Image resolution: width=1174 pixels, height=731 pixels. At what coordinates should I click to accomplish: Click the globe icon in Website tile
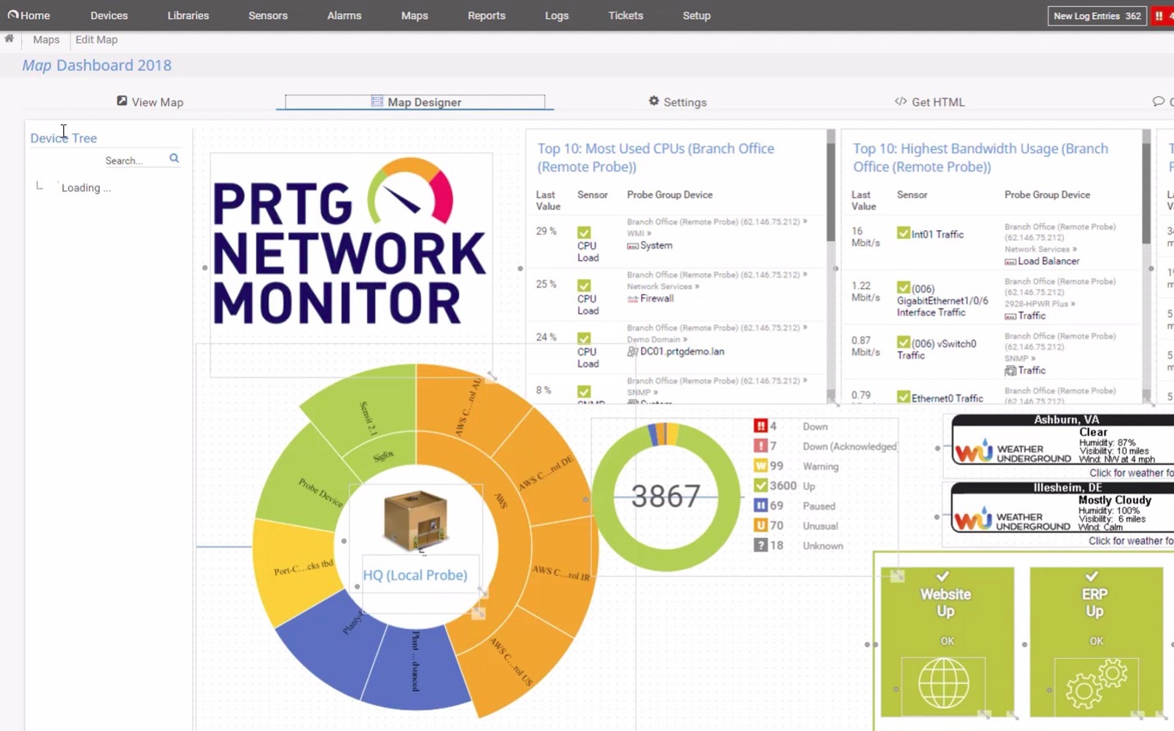pyautogui.click(x=943, y=683)
